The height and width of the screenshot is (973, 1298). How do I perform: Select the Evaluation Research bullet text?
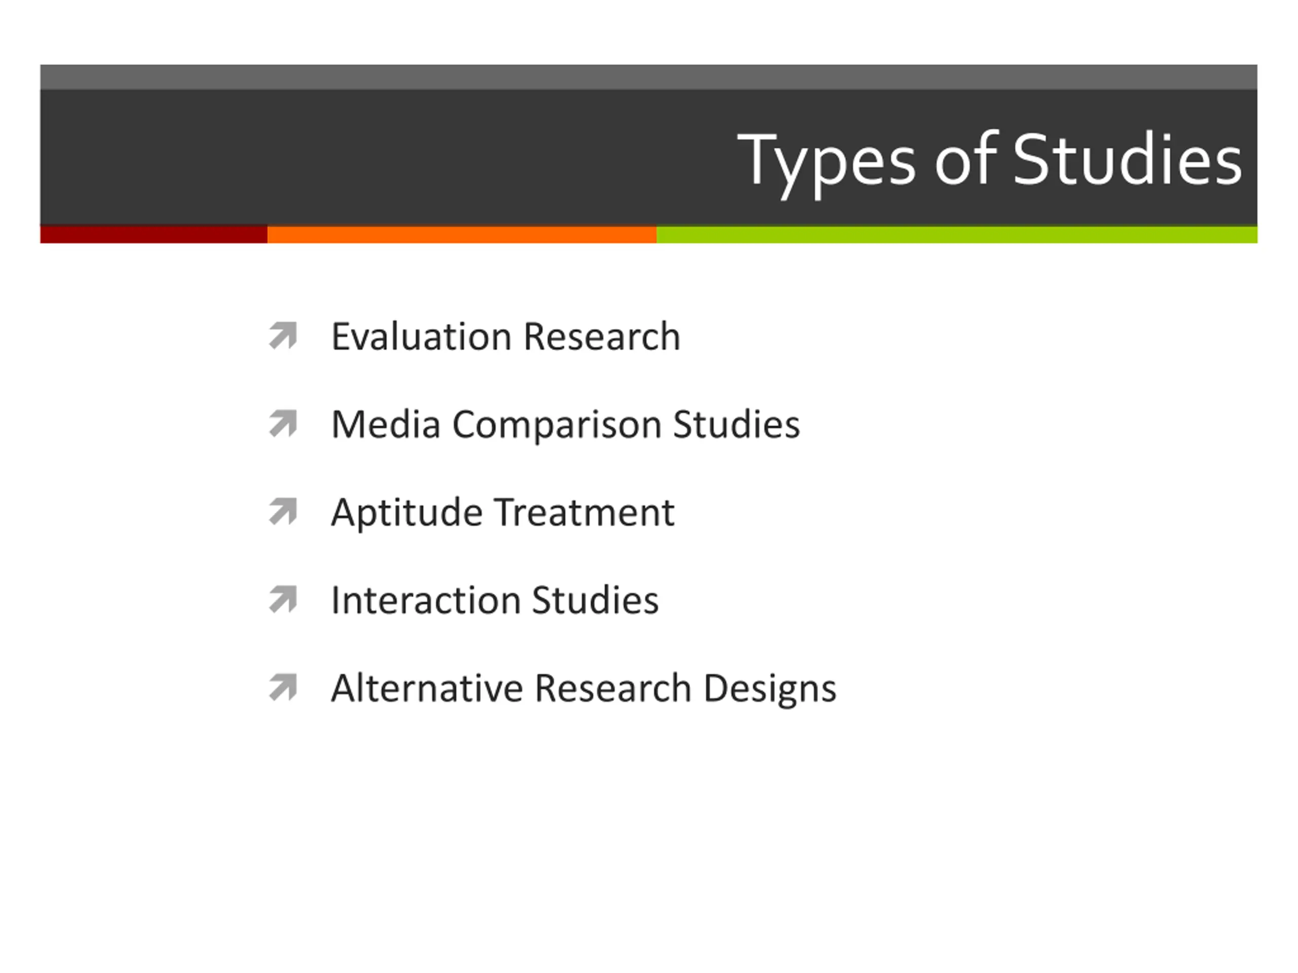coord(506,336)
